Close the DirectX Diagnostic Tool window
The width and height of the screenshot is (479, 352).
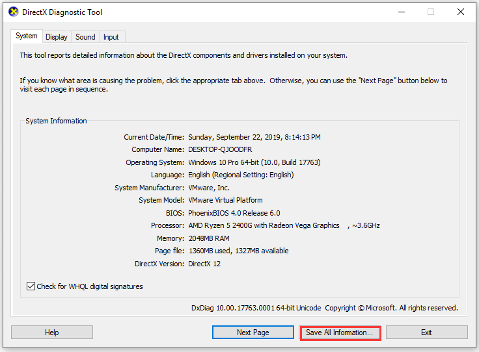coord(461,12)
